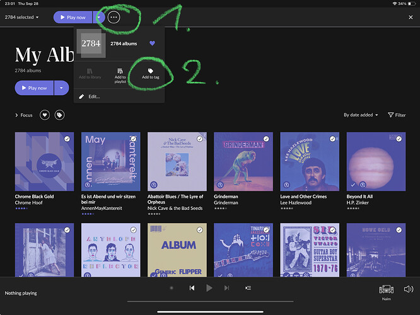Screen dimensions: 420x315
Task: Expand the top Play now dropdown arrow
Action: (x=98, y=18)
